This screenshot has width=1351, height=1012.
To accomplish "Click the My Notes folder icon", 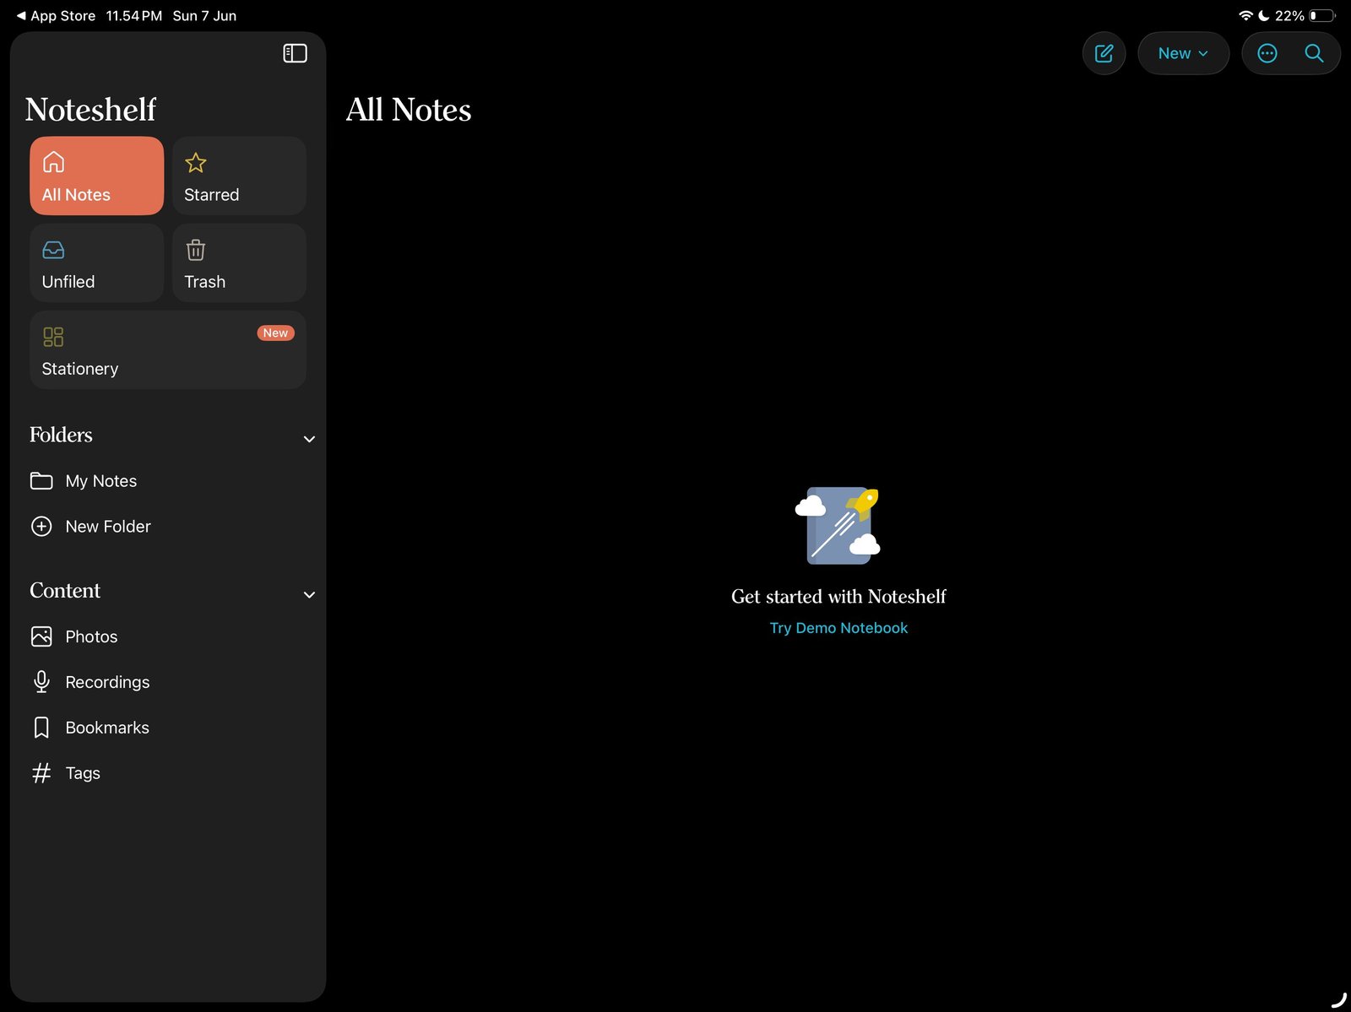I will [41, 480].
